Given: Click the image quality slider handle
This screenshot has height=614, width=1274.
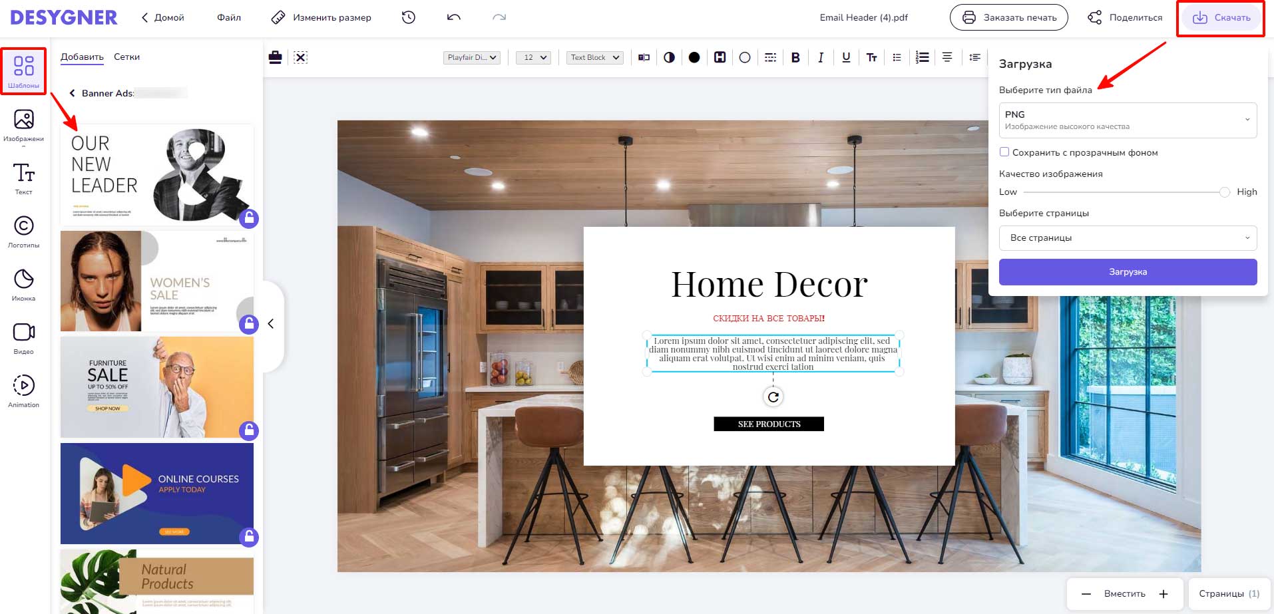Looking at the screenshot, I should point(1225,192).
